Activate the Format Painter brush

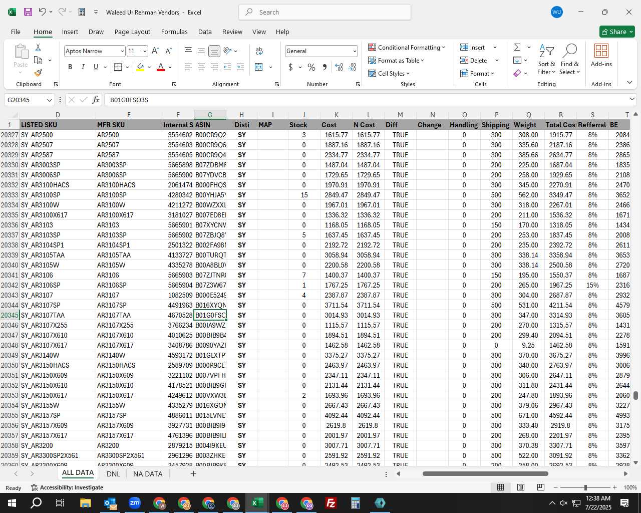coord(38,73)
